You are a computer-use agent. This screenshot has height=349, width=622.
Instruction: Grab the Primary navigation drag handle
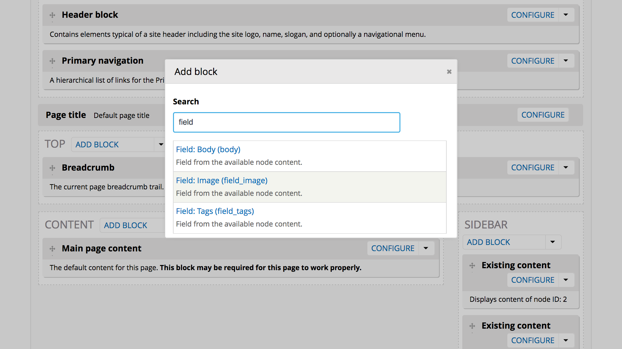[x=52, y=61]
